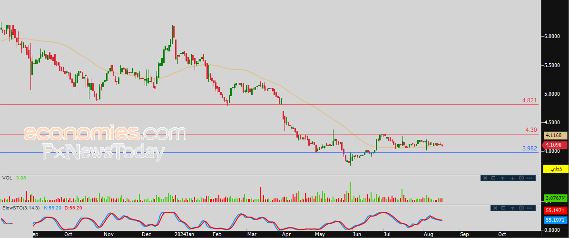The height and width of the screenshot is (238, 569).
Task: Select the VOL indicator label
Action: [7, 178]
